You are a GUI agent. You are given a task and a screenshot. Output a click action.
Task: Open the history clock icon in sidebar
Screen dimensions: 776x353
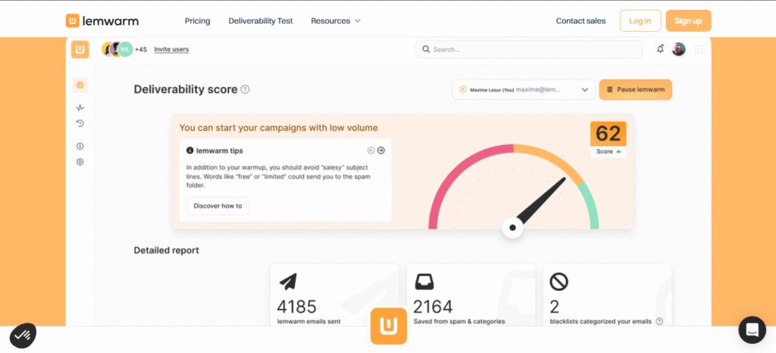80,124
